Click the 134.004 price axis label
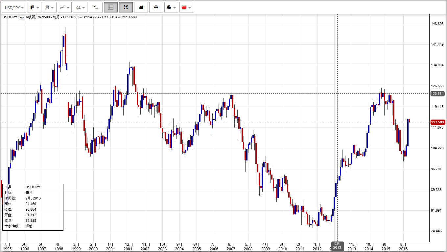 pyautogui.click(x=437, y=65)
